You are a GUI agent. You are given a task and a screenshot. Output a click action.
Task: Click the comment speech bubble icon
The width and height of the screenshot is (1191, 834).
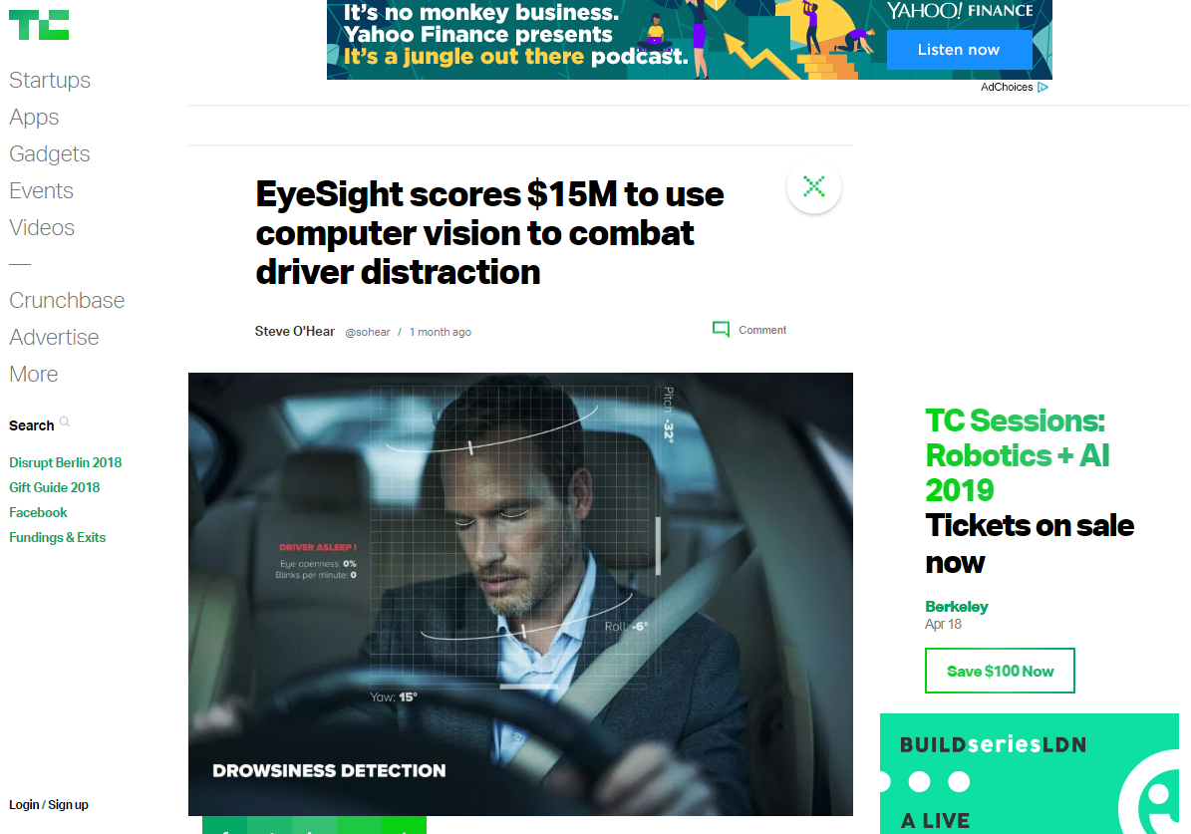coord(721,329)
